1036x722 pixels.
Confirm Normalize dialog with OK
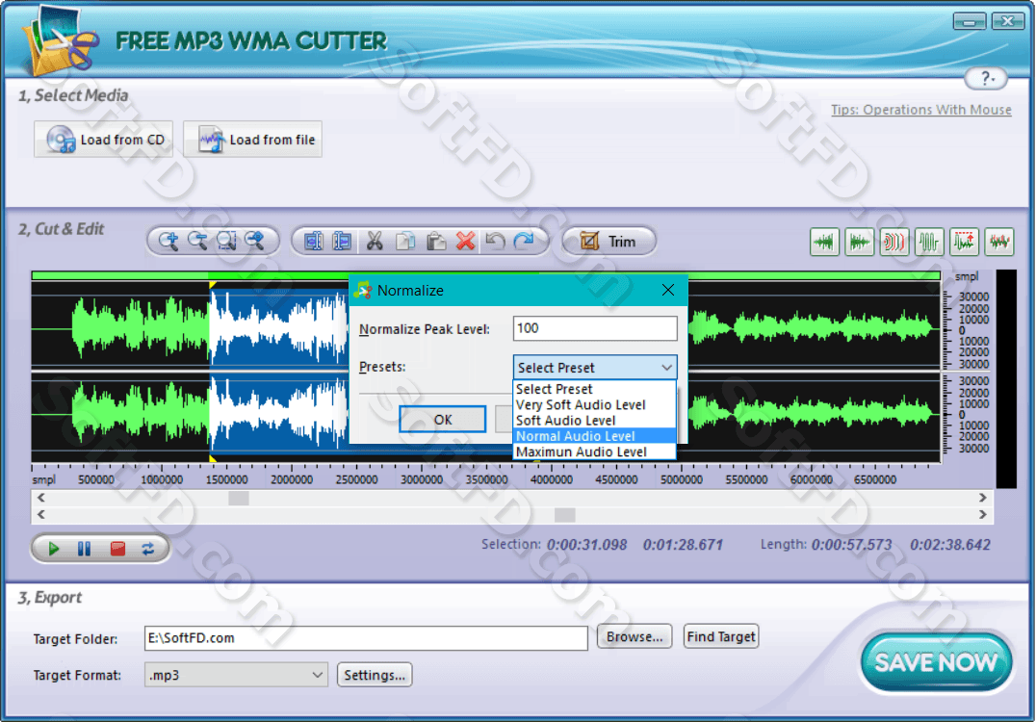pyautogui.click(x=443, y=420)
